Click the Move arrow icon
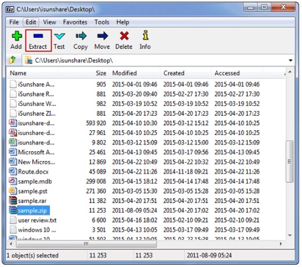 (103, 36)
